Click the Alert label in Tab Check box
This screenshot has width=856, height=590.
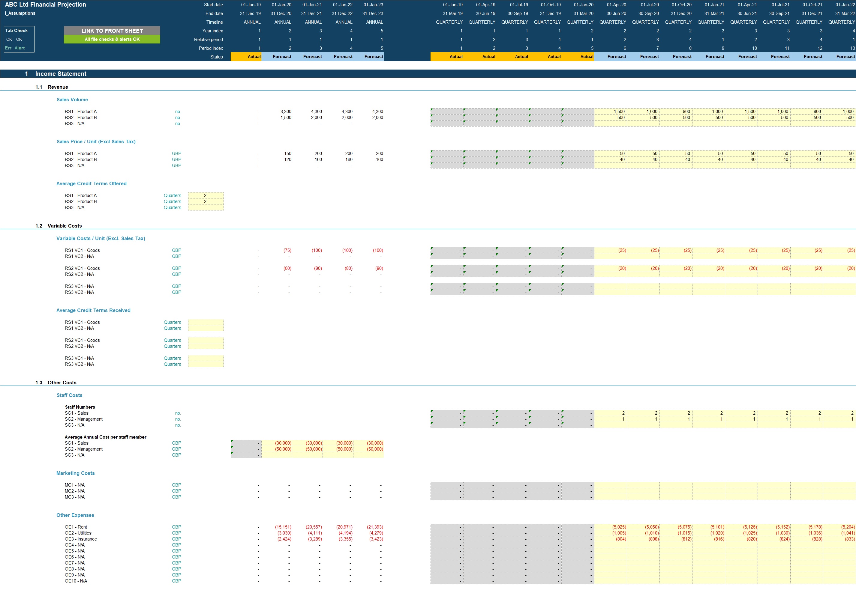[20, 48]
